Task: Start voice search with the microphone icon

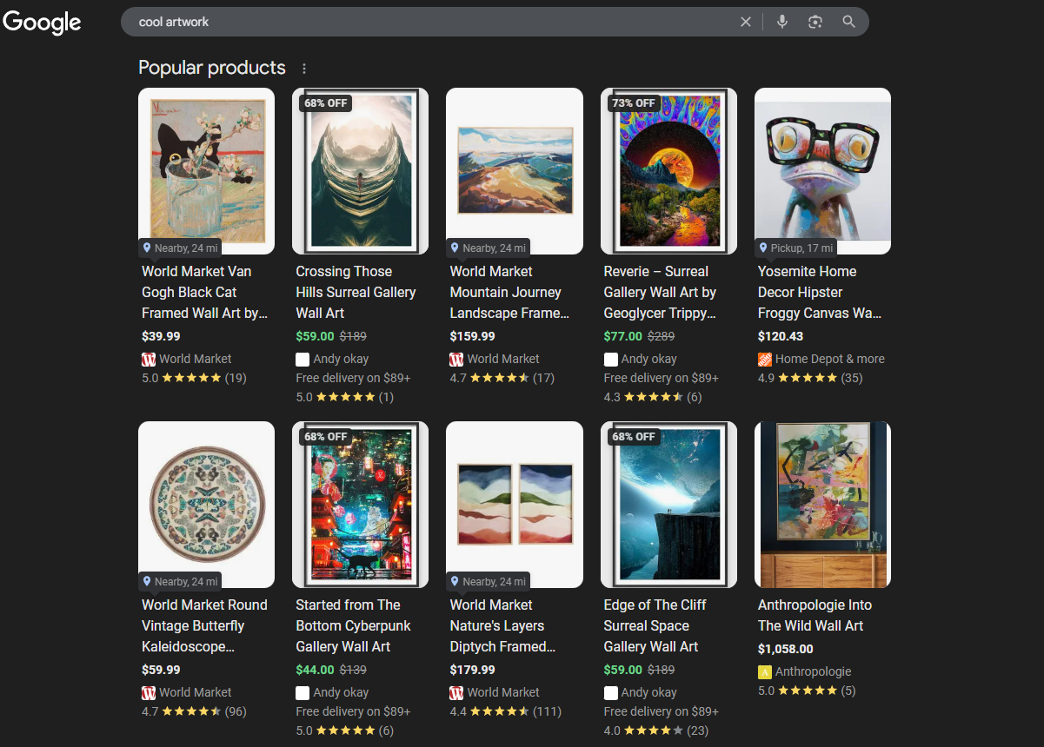Action: 782,22
